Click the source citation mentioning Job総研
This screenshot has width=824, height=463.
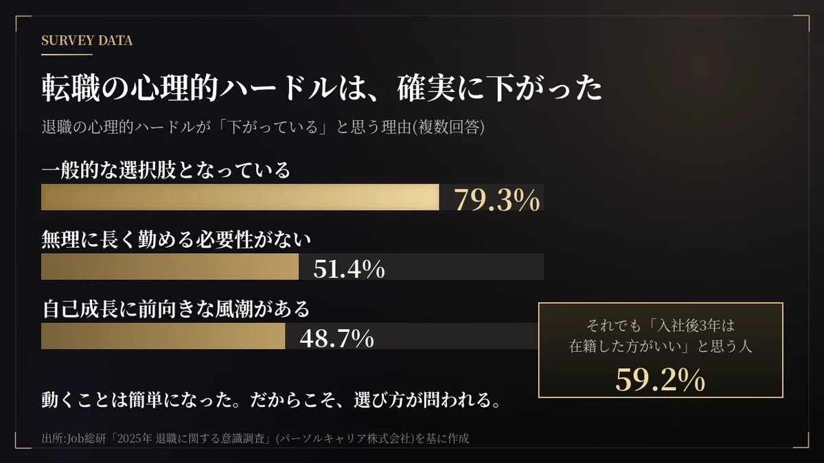pyautogui.click(x=255, y=438)
